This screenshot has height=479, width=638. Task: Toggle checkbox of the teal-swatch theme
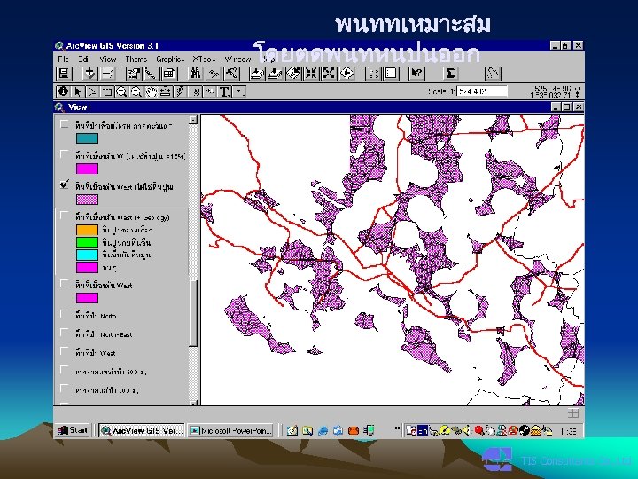tap(65, 124)
